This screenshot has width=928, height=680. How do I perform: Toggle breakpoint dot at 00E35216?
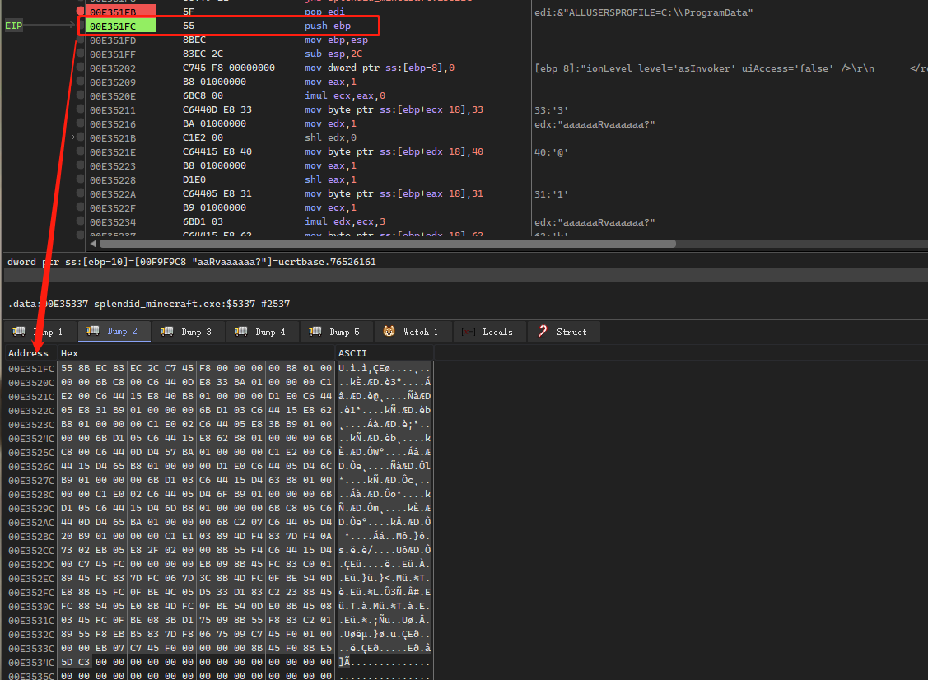81,123
